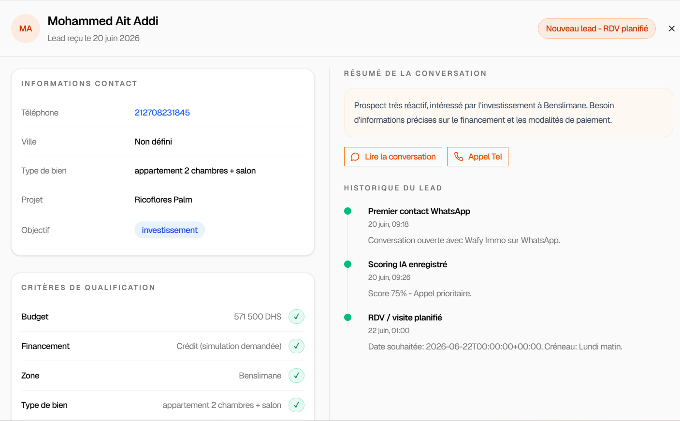Start a call with Appel Tel button
680x421 pixels.
tap(477, 157)
